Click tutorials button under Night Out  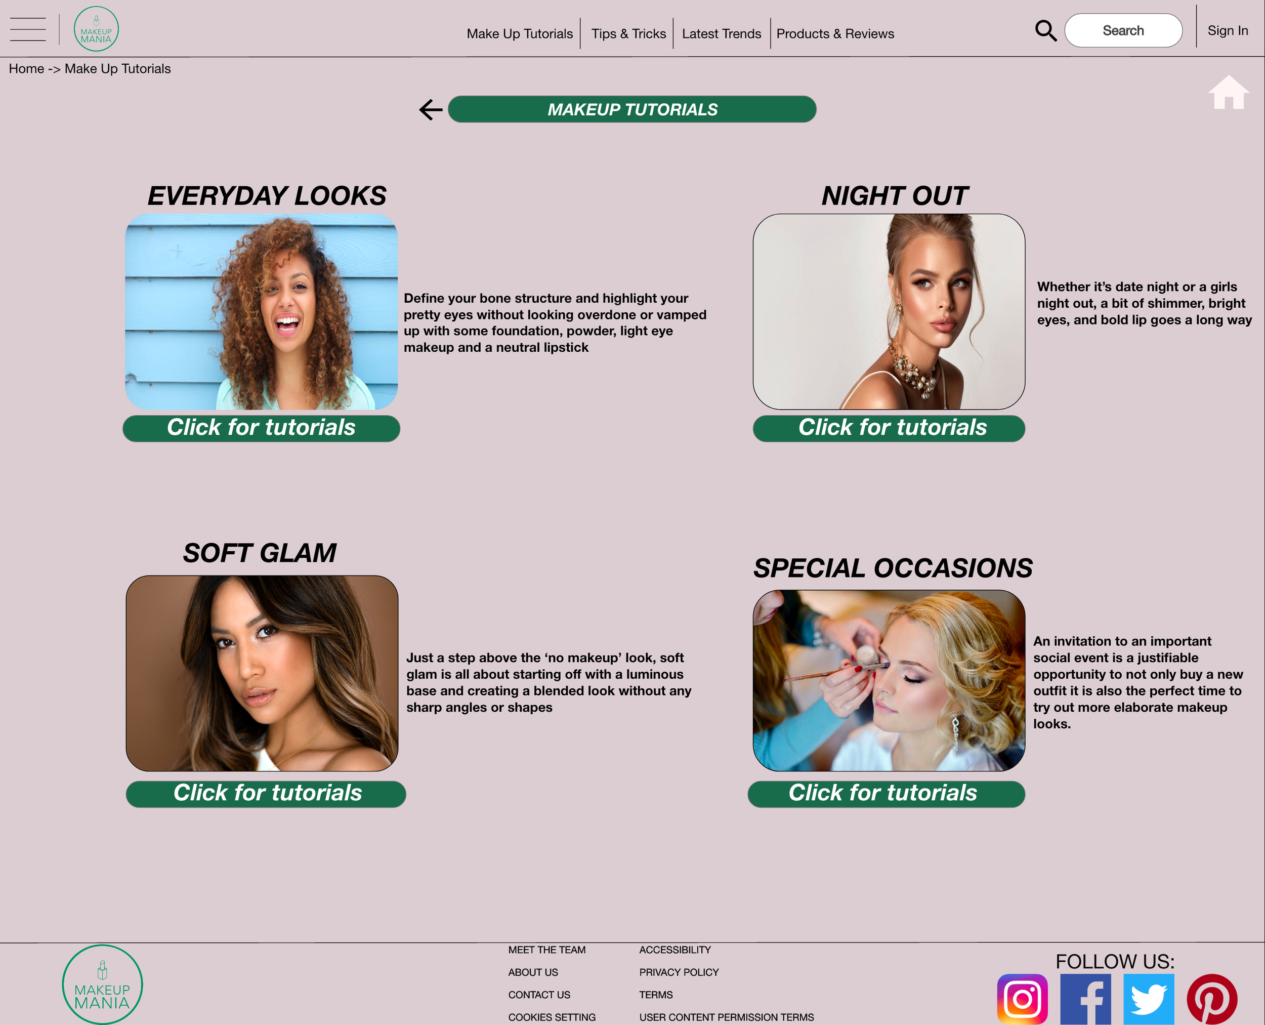click(889, 428)
